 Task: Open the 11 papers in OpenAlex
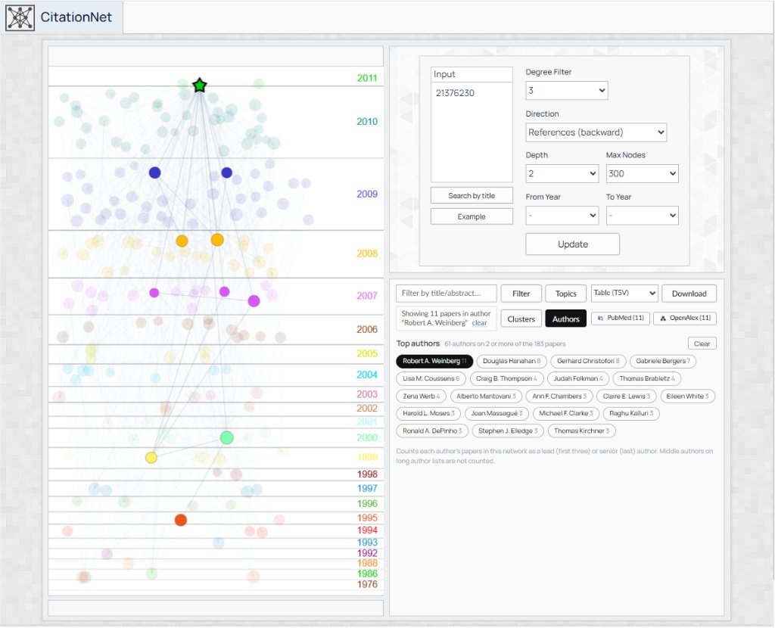coord(684,319)
